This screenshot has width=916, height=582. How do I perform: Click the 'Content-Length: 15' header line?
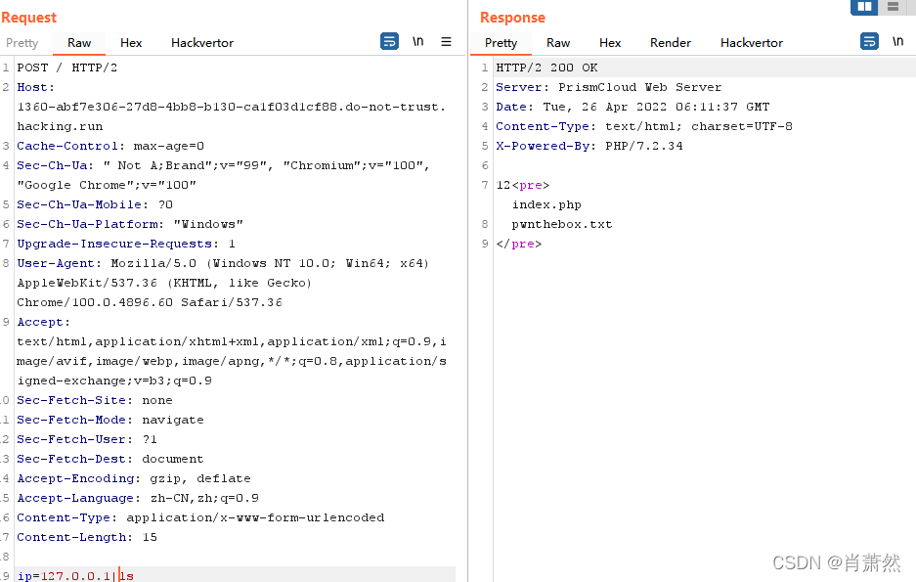tap(86, 537)
